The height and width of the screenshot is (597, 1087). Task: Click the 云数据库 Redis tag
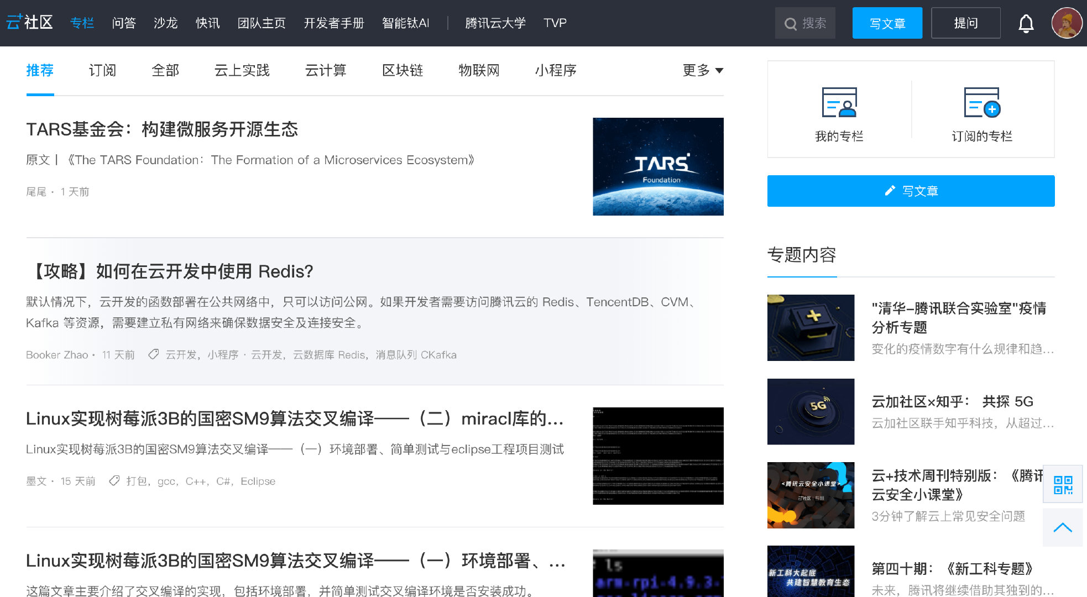pyautogui.click(x=329, y=355)
